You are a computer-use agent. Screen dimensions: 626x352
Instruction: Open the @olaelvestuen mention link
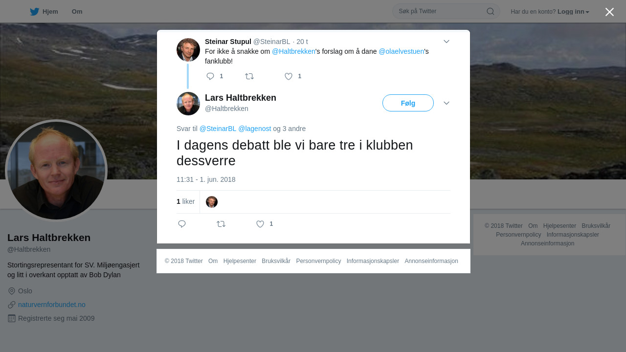coord(401,51)
